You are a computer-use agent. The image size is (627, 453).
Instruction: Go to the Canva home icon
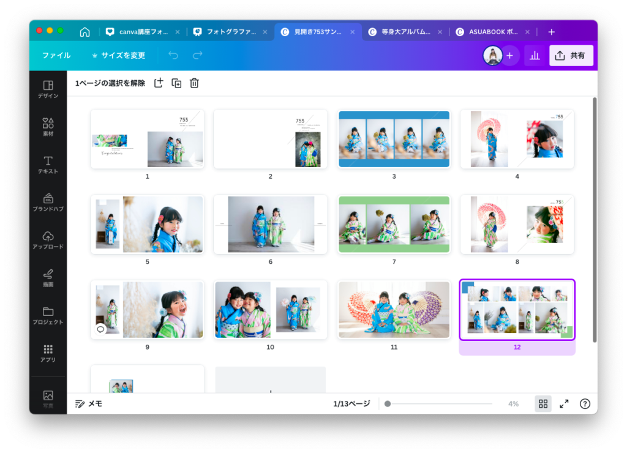point(84,32)
